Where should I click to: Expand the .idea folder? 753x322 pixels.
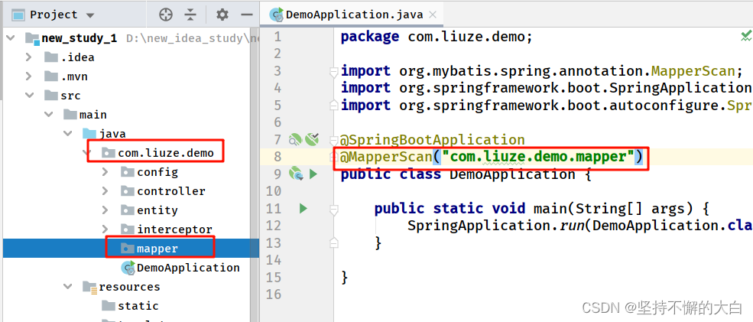(28, 57)
